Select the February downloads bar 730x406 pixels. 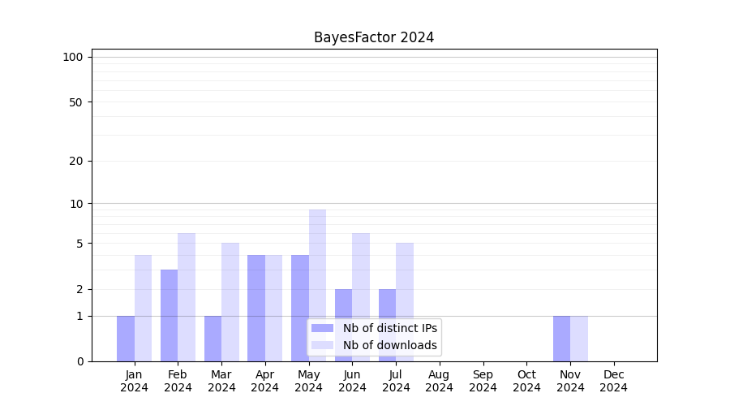click(x=187, y=296)
